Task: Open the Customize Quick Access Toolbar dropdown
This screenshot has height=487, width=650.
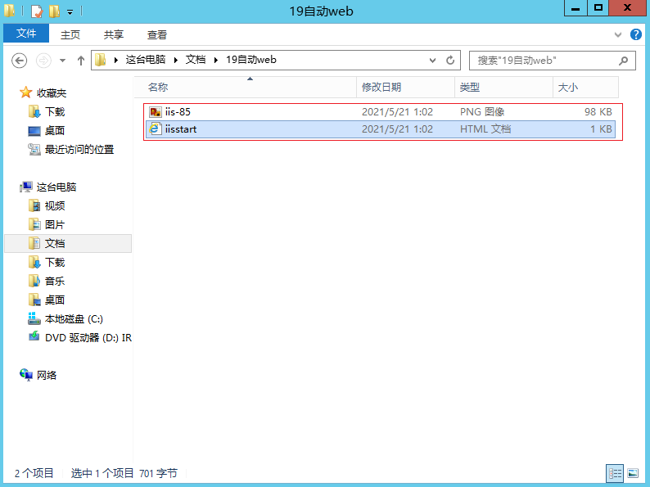Action: 70,11
